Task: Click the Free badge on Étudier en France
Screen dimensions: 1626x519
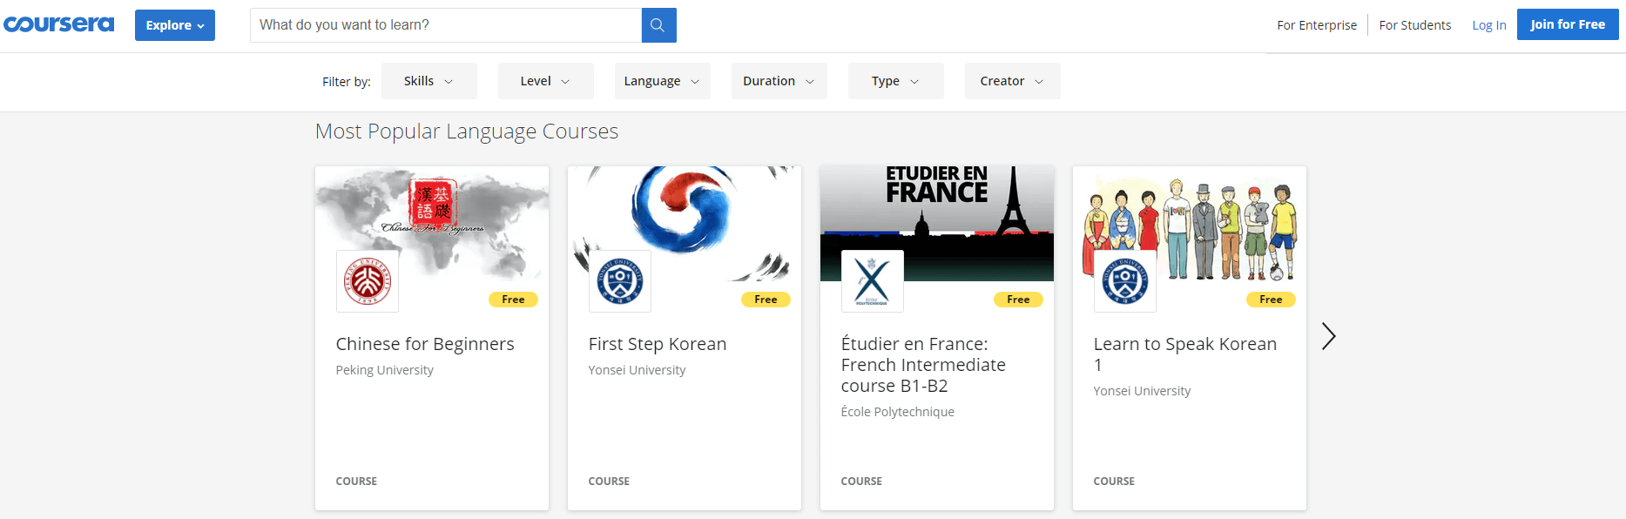Action: click(1019, 300)
